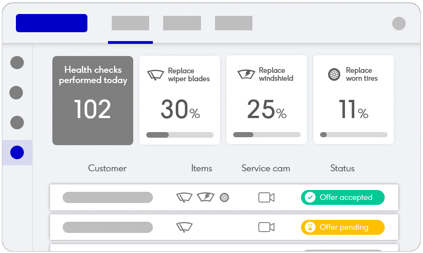Click the Offer pending status badge
This screenshot has width=423, height=253.
click(x=343, y=227)
